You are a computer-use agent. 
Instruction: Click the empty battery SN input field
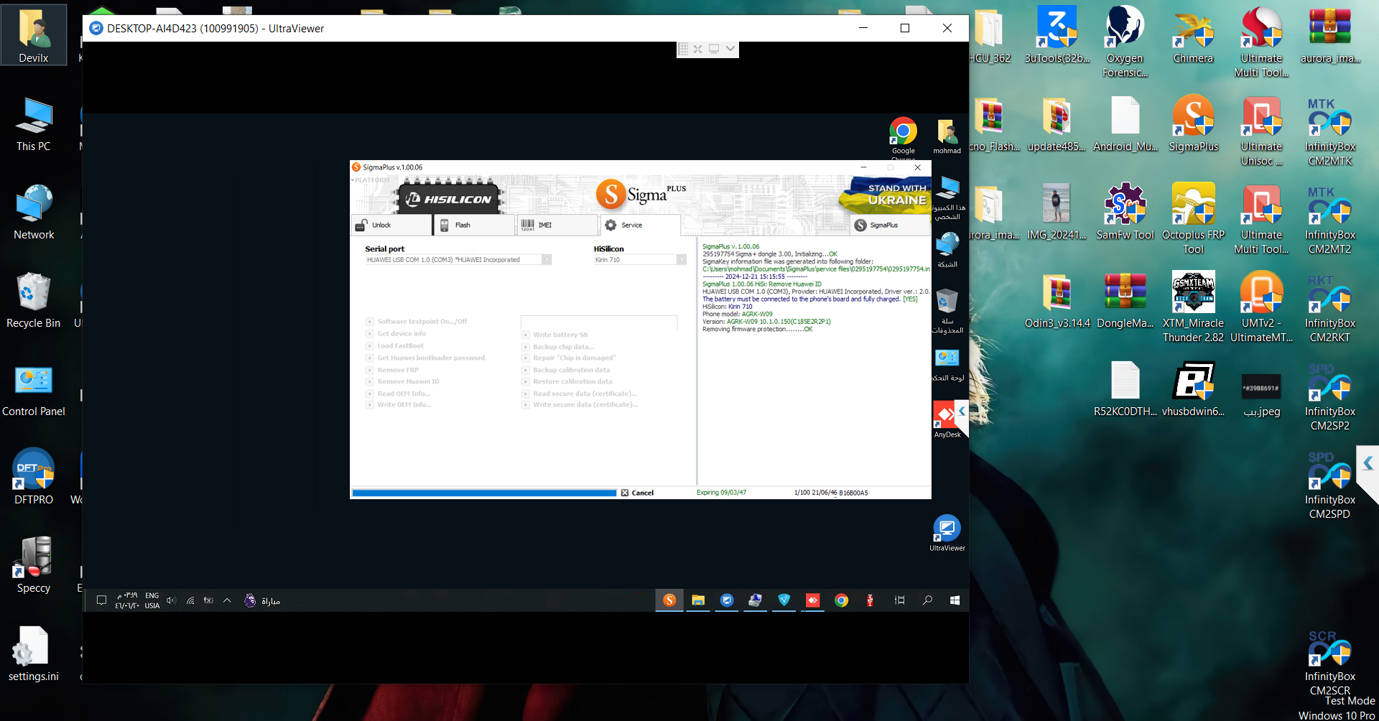[599, 322]
